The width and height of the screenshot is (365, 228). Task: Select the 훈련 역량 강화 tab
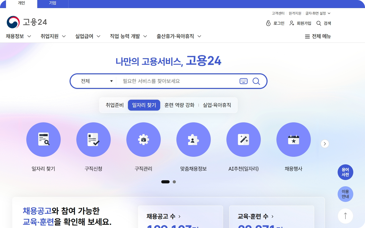point(180,105)
